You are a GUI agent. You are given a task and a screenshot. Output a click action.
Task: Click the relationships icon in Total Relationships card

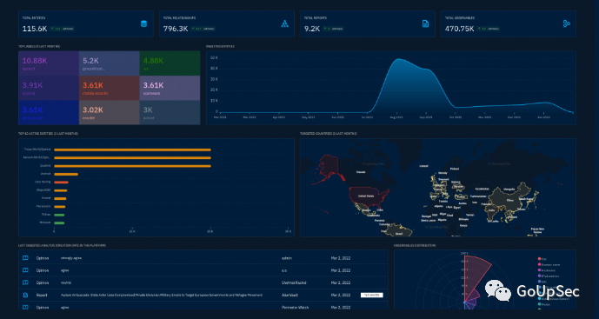pyautogui.click(x=284, y=23)
